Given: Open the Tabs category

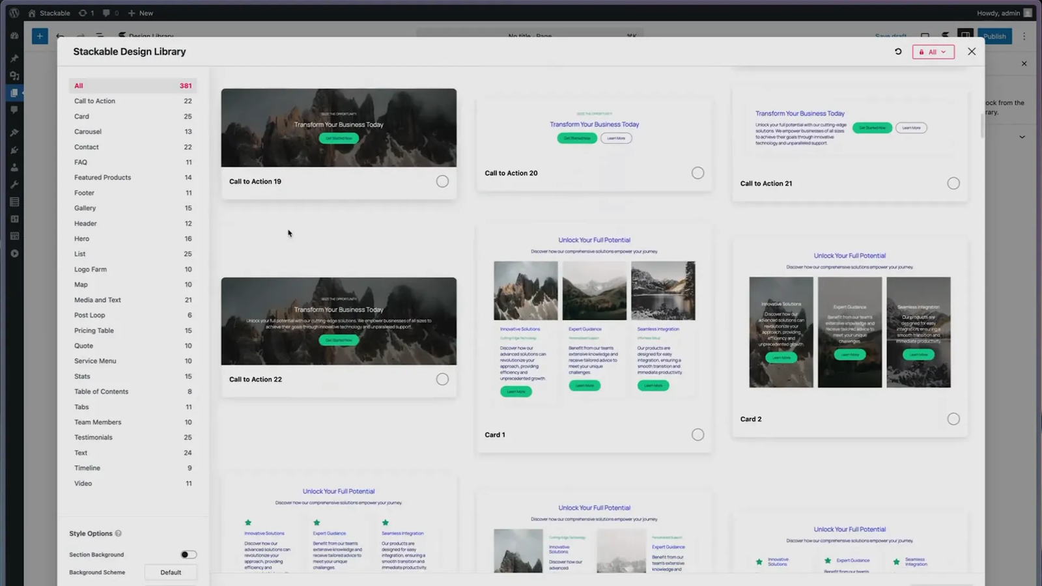Looking at the screenshot, I should pos(133,407).
